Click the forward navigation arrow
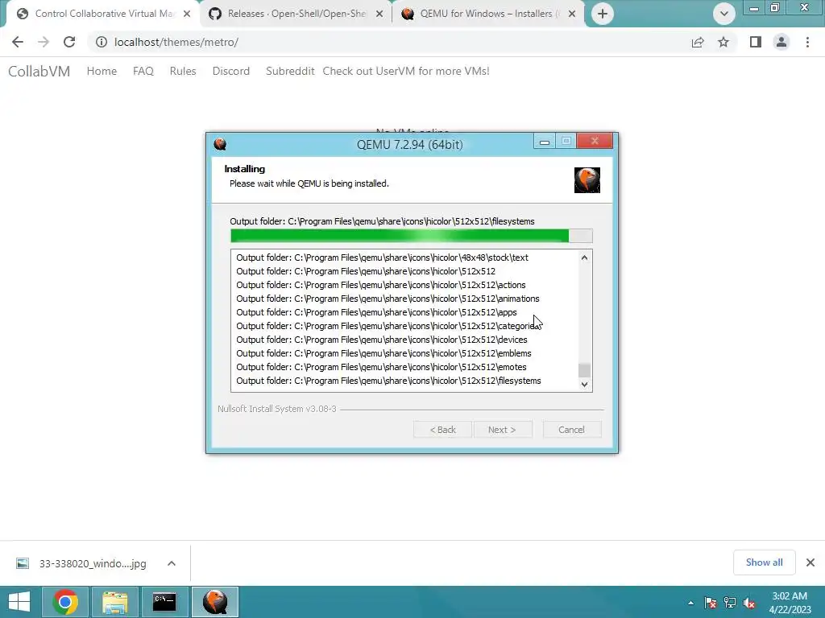Image resolution: width=825 pixels, height=618 pixels. (44, 42)
